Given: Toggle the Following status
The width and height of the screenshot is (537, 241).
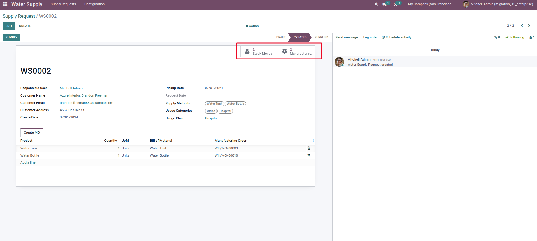Looking at the screenshot, I should point(515,37).
